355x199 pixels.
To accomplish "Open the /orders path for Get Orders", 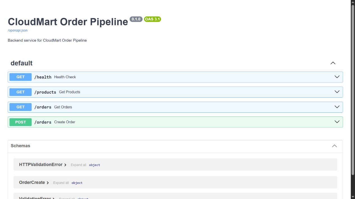I will (x=43, y=107).
